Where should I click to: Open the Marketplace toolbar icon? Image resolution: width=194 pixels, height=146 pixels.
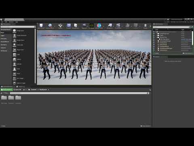coord(76,26)
